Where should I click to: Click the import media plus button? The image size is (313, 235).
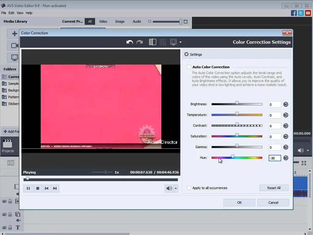point(14,34)
